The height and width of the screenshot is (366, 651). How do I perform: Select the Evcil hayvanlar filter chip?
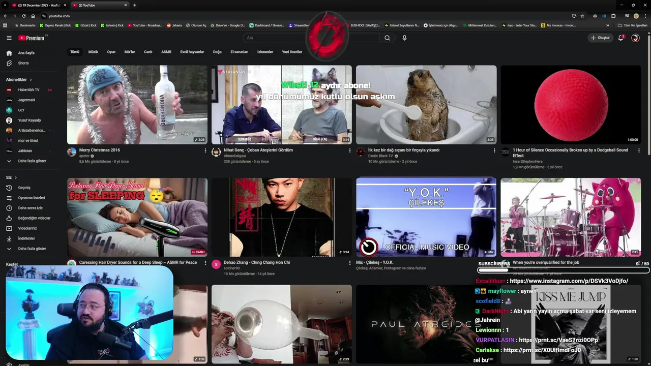click(x=192, y=52)
